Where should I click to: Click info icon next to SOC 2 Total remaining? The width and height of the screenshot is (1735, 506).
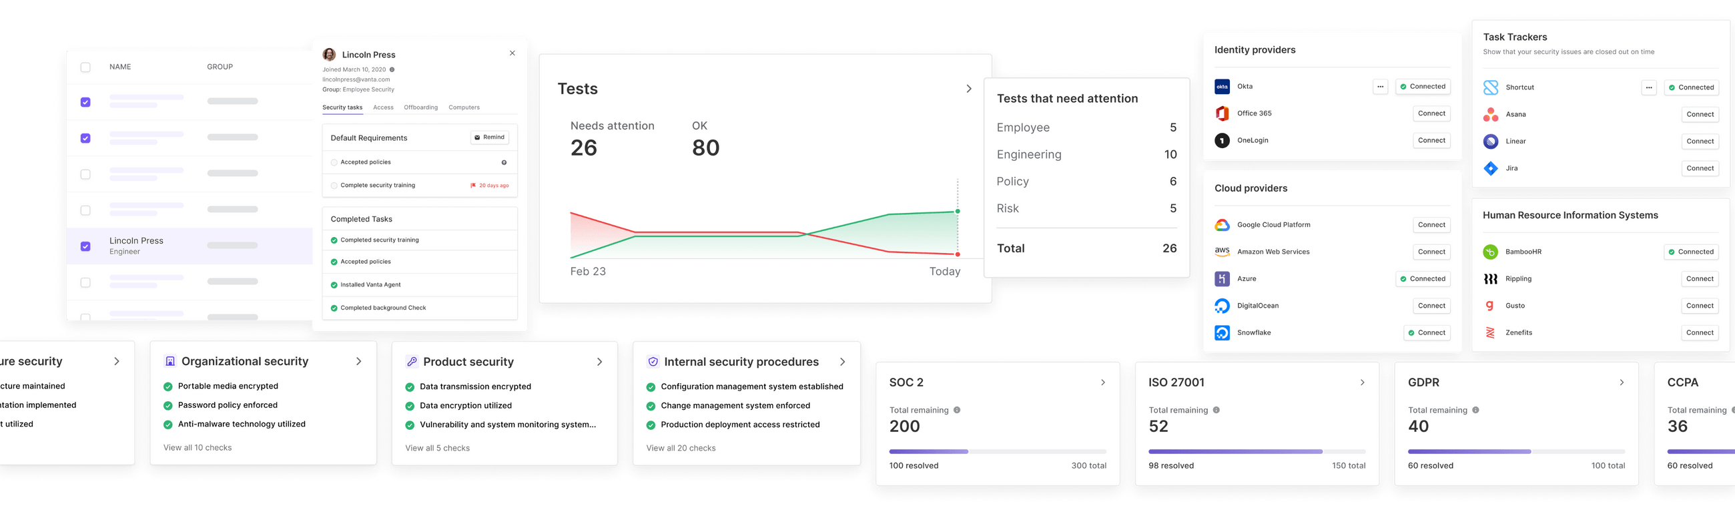coord(957,410)
